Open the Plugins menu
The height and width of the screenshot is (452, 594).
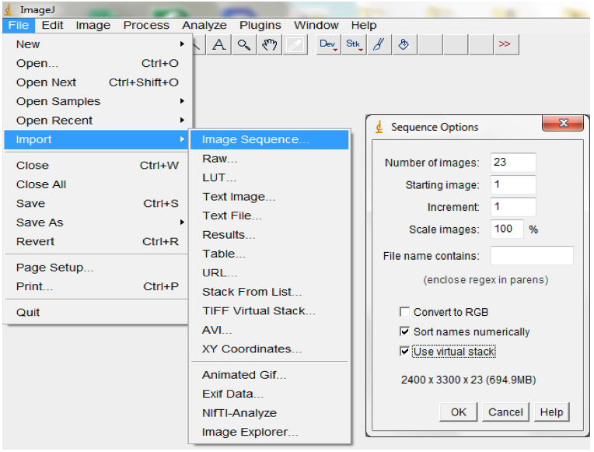[260, 26]
